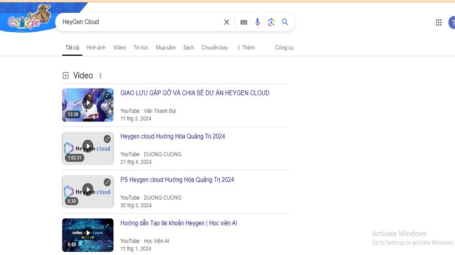Open the on-screen keyboard input tool
455x255 pixels.
(x=244, y=22)
